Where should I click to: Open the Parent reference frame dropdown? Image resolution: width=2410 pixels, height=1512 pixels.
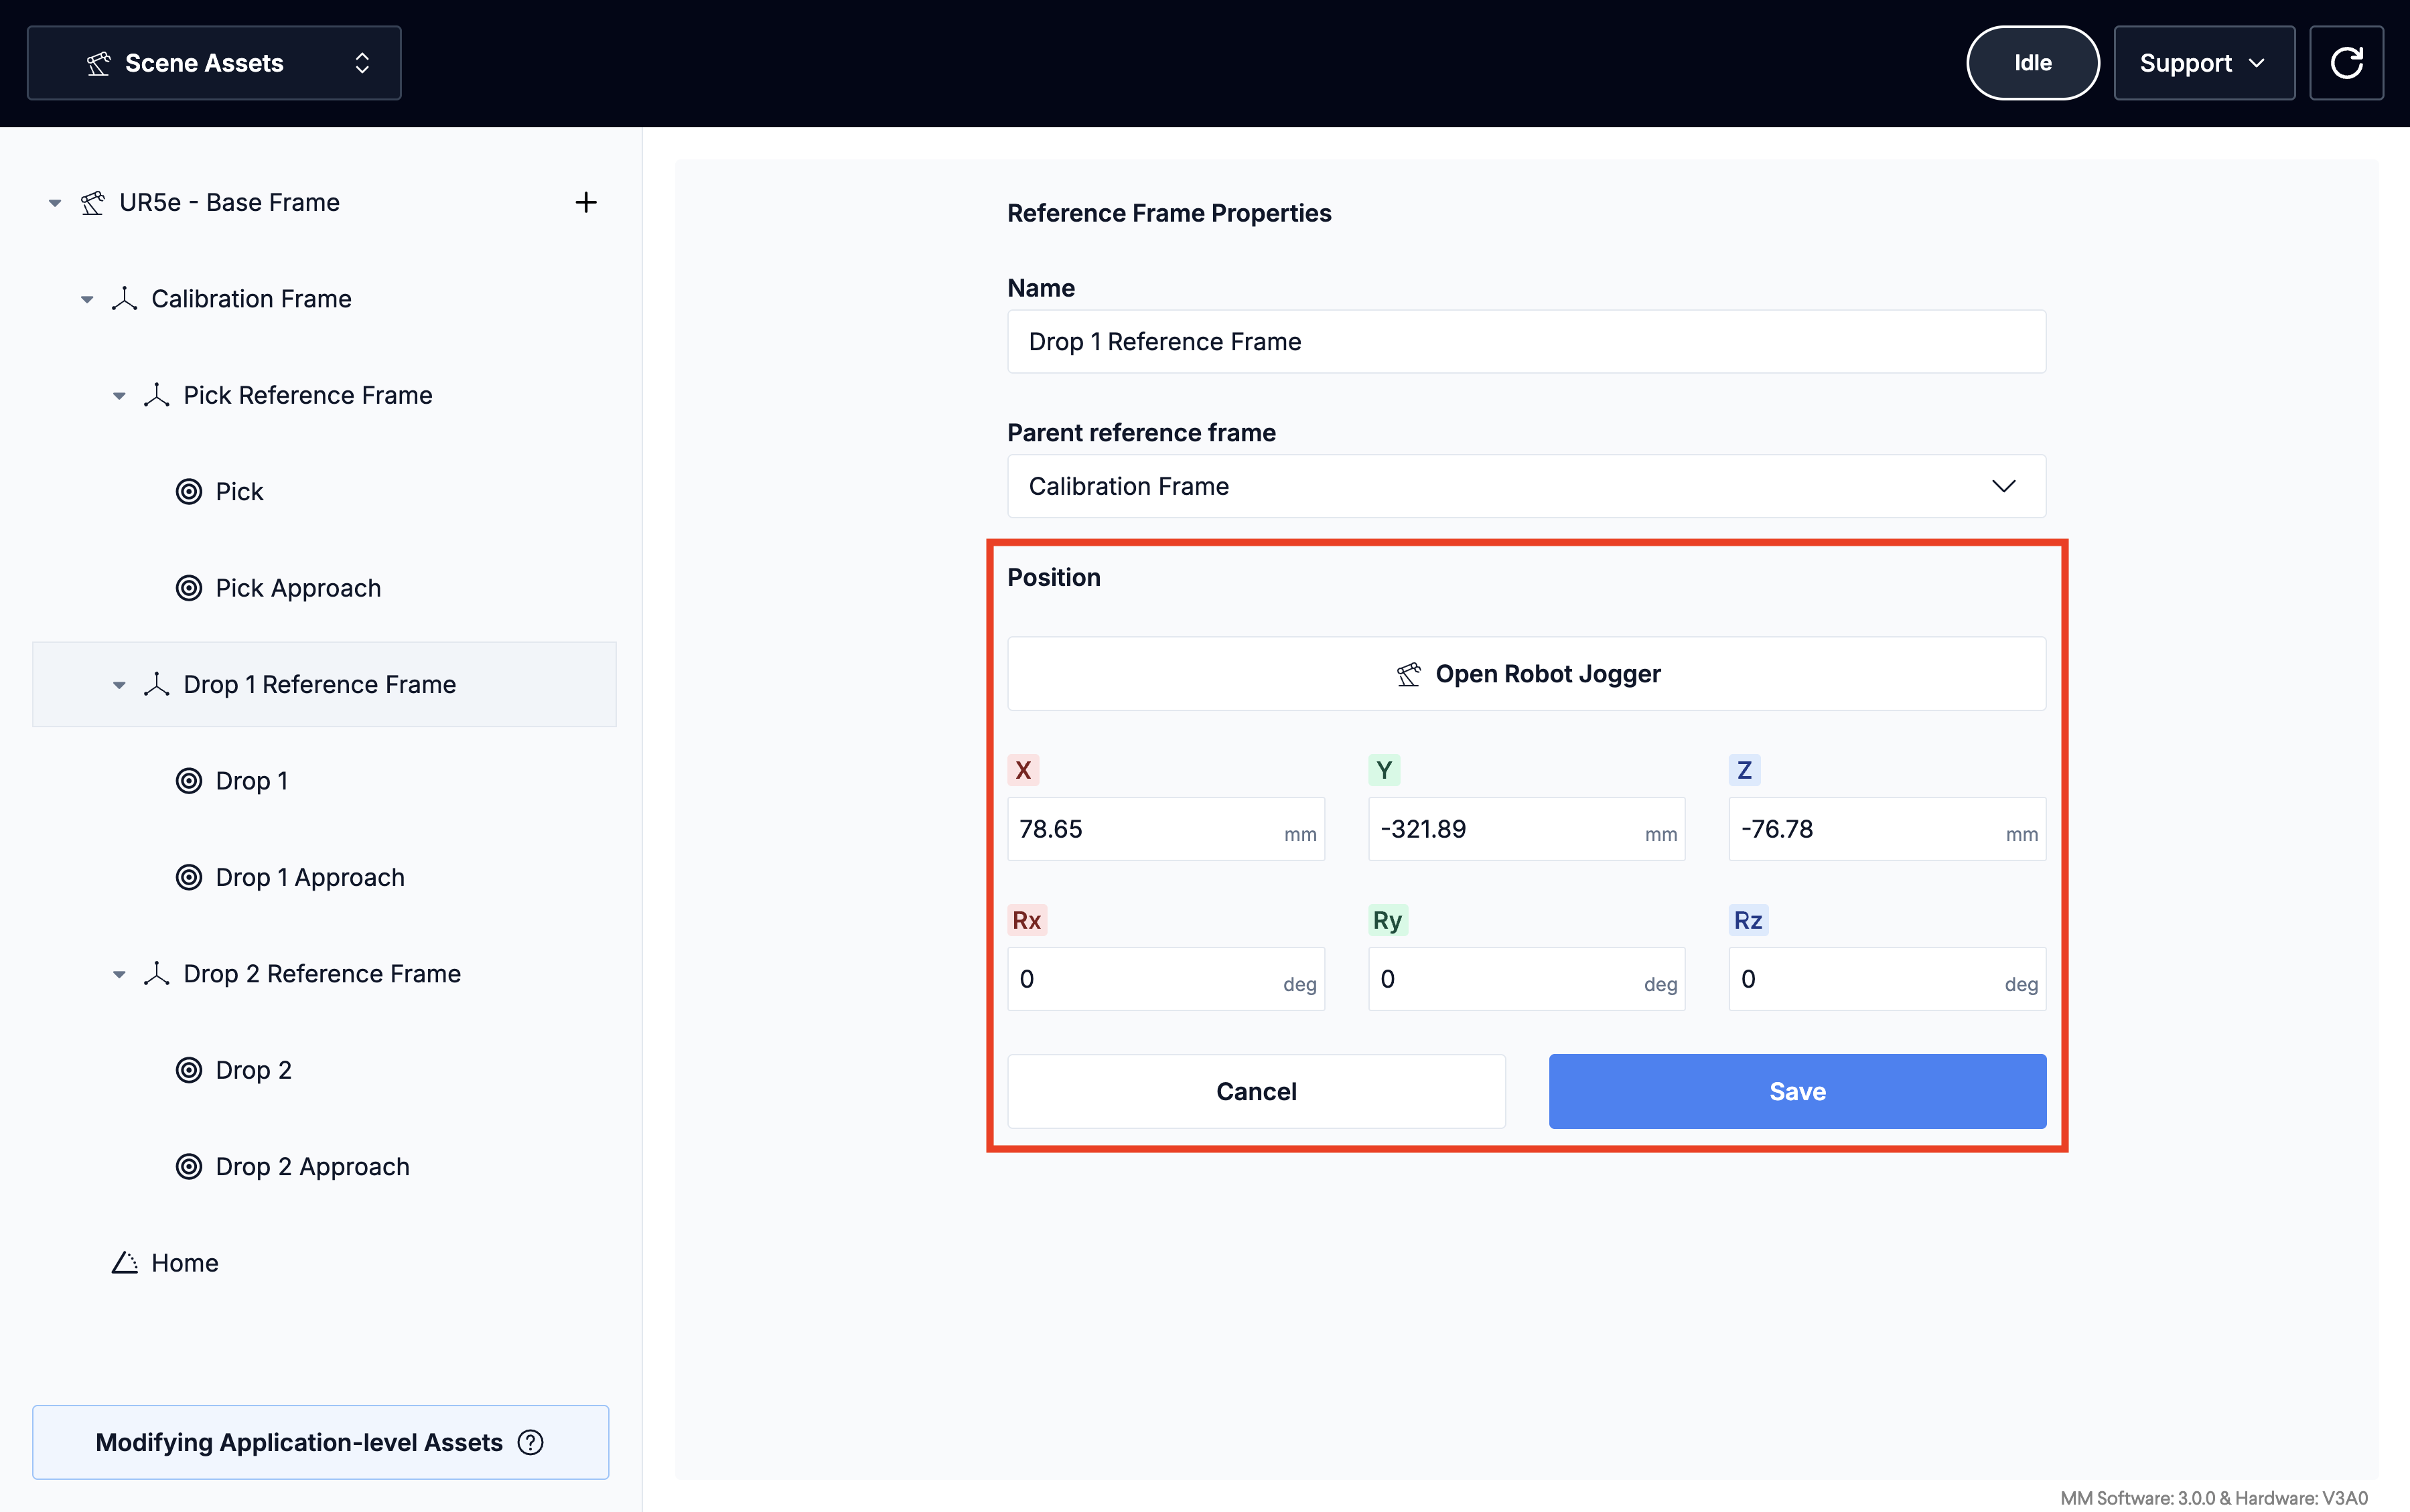pos(1526,487)
